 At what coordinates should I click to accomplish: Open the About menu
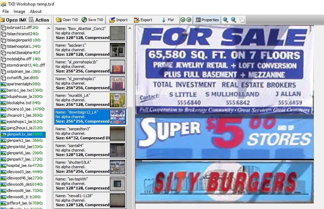pos(36,11)
